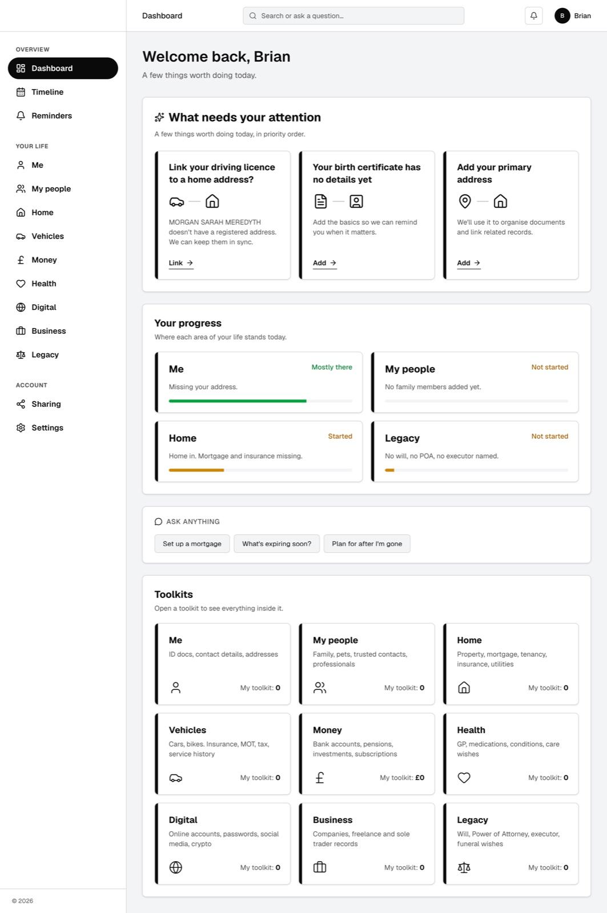Open Business sidebar item
The height and width of the screenshot is (913, 607).
coord(63,331)
